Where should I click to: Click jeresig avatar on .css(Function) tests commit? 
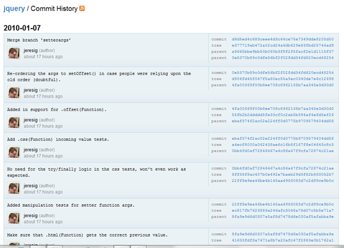pos(14,152)
